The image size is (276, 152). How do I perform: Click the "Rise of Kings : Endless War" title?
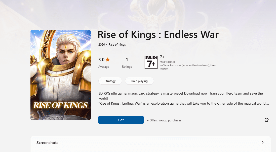[158, 34]
